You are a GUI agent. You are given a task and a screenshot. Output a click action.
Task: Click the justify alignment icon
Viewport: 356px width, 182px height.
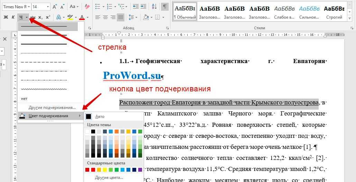tap(121, 17)
